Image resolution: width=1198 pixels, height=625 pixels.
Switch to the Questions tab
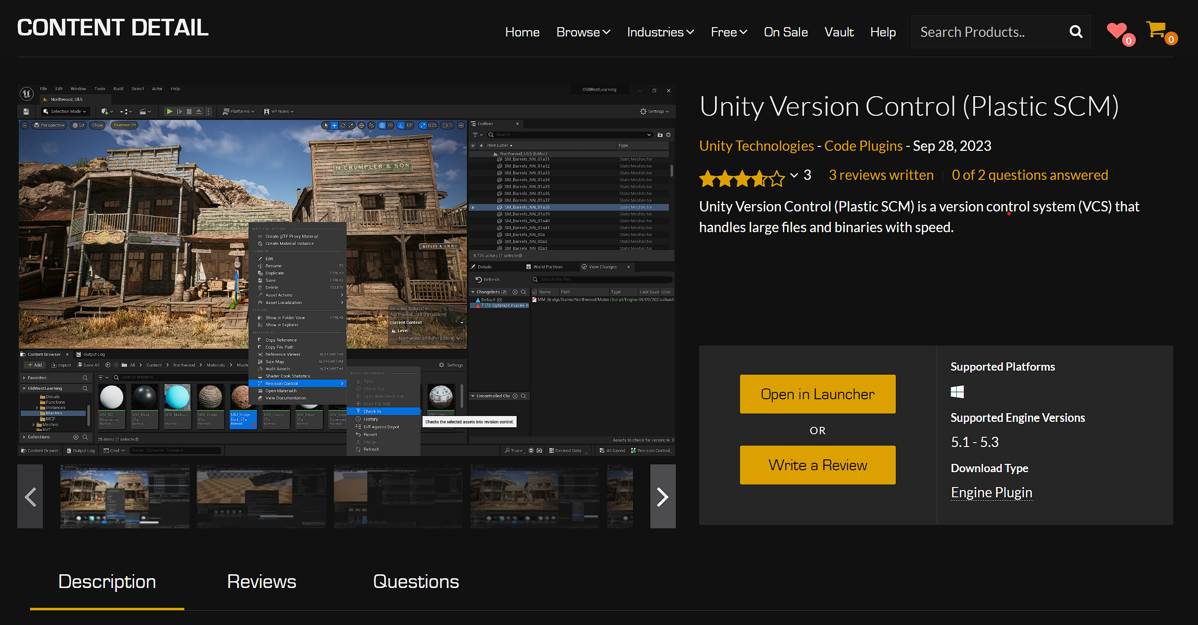[x=415, y=580]
